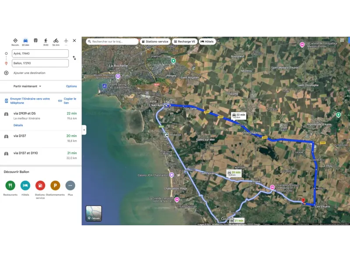Click the 20 min alternate route label
This screenshot has height=262, width=350.
pos(234,173)
